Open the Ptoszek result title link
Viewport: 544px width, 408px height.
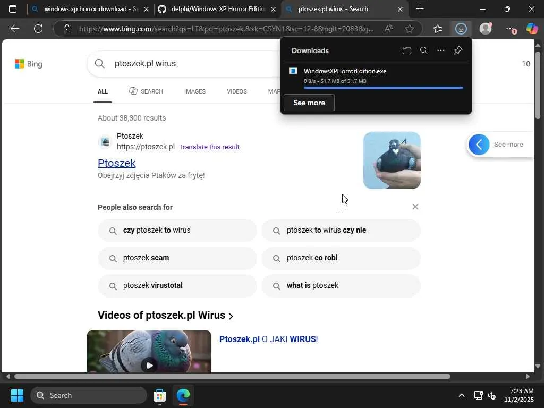click(116, 163)
